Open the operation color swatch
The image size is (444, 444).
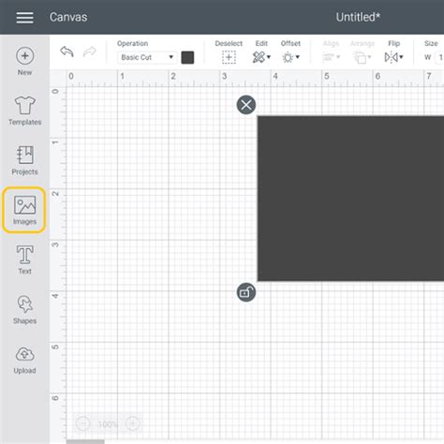[x=187, y=57]
